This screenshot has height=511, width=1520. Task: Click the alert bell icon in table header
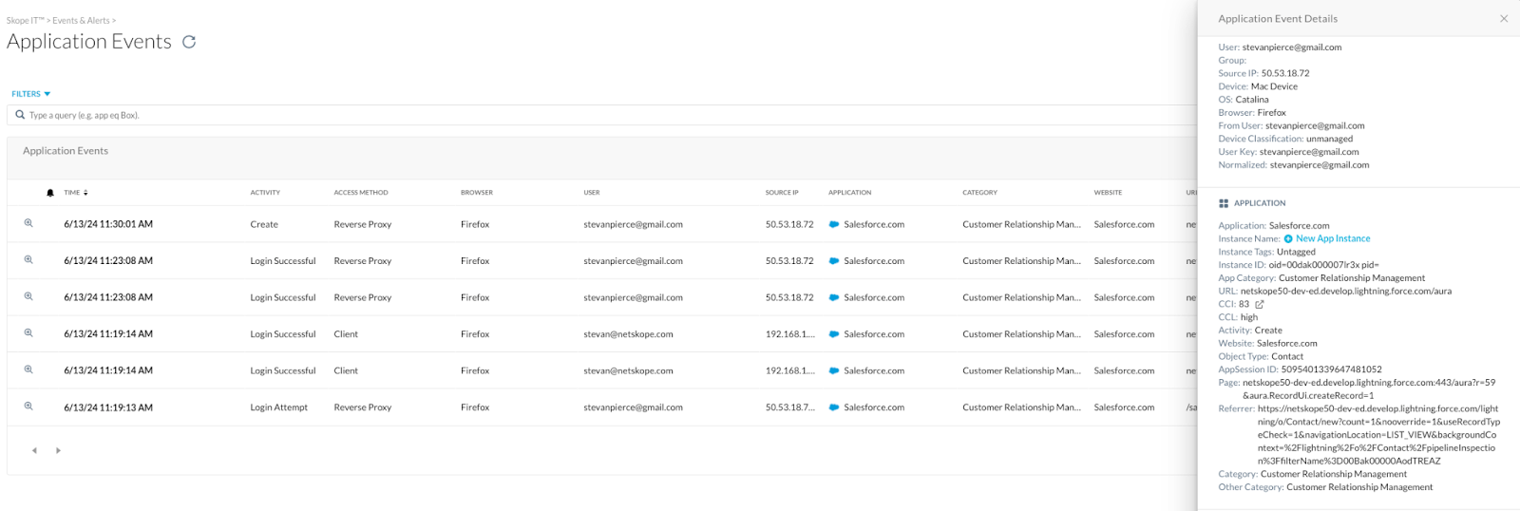pos(50,193)
